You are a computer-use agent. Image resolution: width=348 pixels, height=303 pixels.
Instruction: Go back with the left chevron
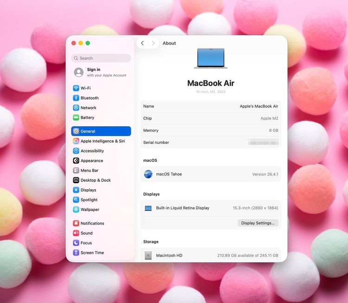(x=142, y=43)
